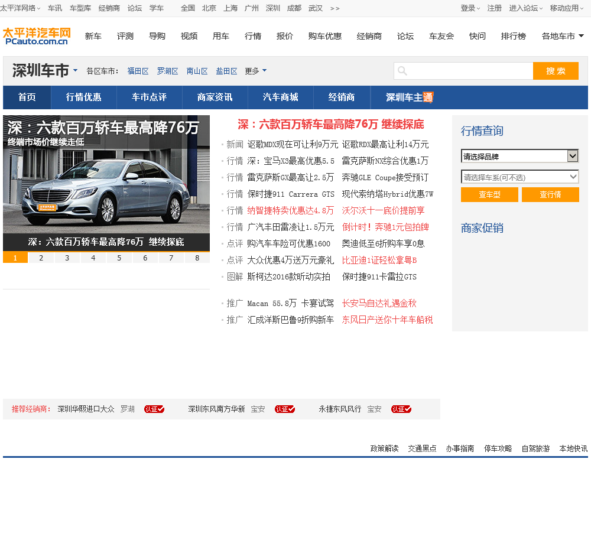Click certified badge beside 永捷东风风行
Image resolution: width=591 pixels, height=537 pixels.
(401, 409)
